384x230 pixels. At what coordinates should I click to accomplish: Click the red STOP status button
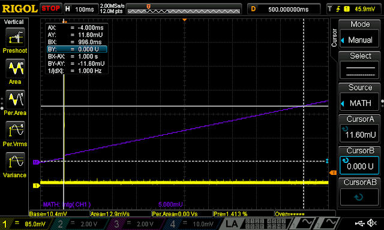[50, 8]
